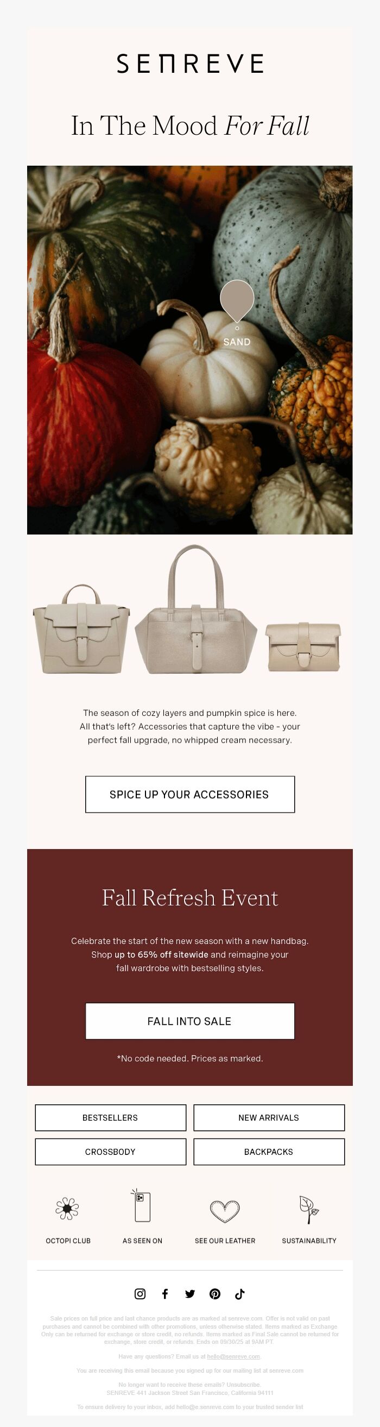Shop the Fall Into Sale button
This screenshot has width=380, height=1427.
pos(190,1021)
